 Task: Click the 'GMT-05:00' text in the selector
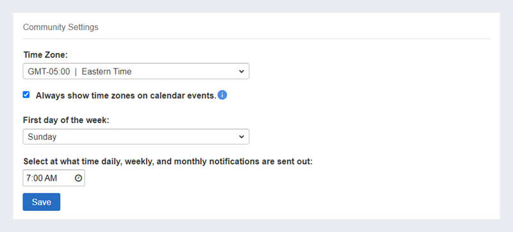(x=49, y=71)
